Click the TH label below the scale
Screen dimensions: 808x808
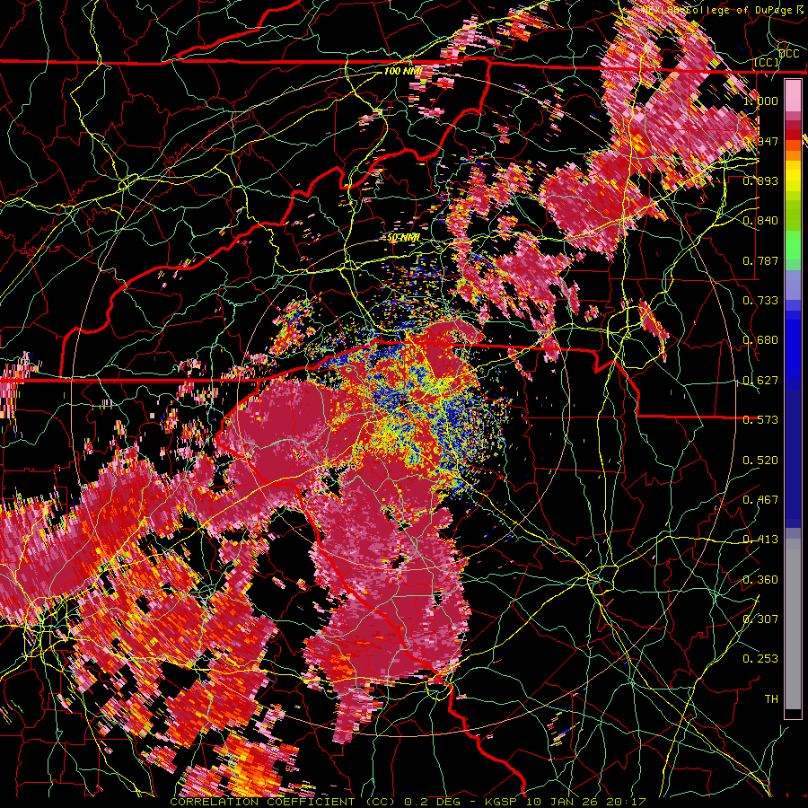pyautogui.click(x=771, y=699)
